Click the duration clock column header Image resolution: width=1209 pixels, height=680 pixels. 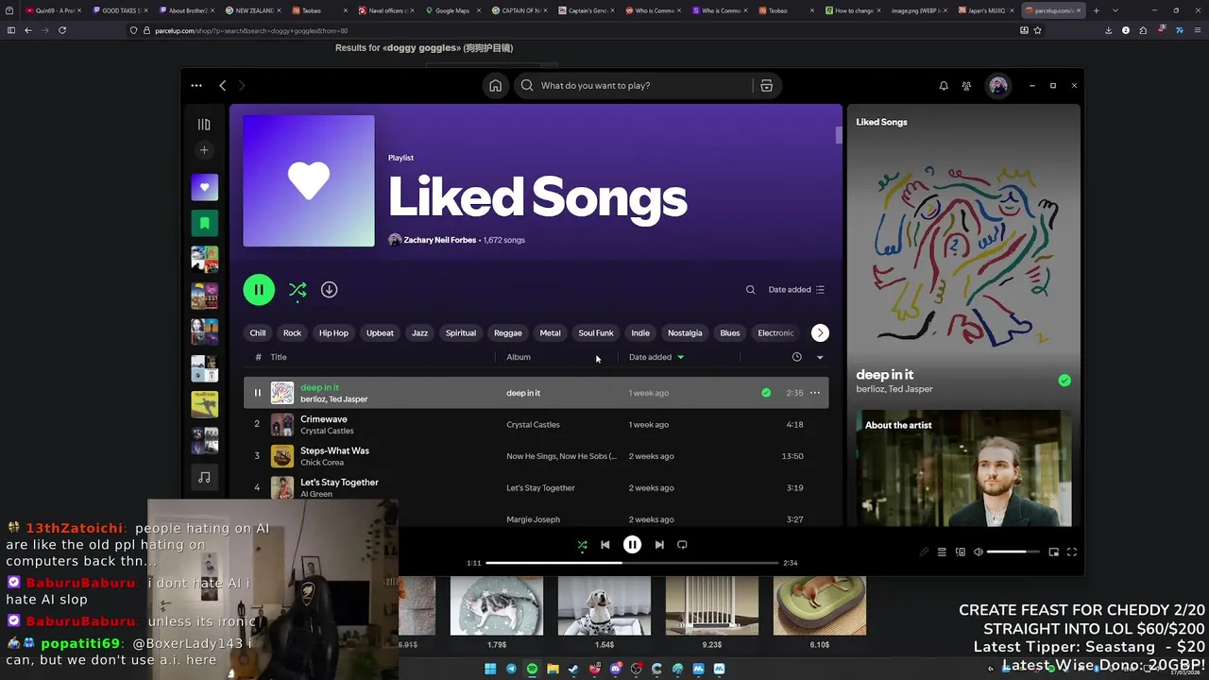(x=796, y=357)
